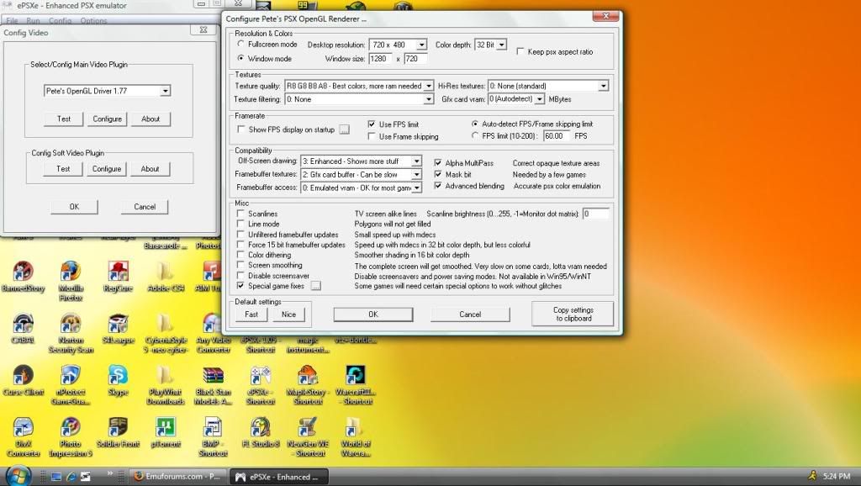The image size is (861, 486).
Task: Click Cancel in Config Video dialog
Action: (145, 207)
